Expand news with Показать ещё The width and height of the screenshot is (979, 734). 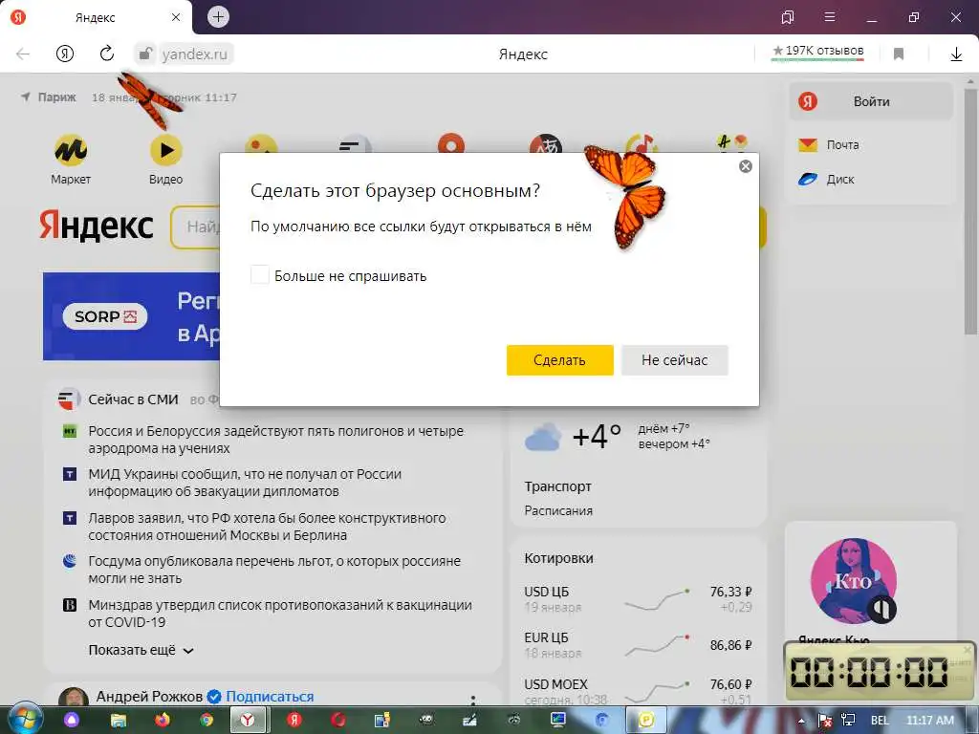(141, 650)
